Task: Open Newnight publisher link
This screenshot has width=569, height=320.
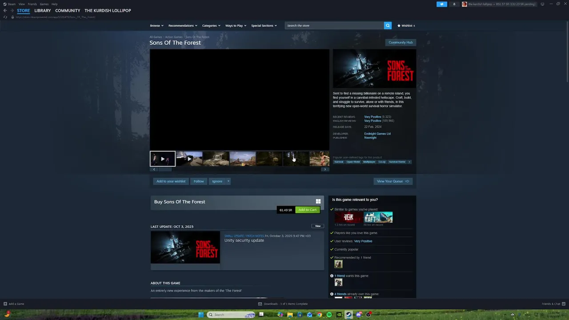Action: pos(370,138)
